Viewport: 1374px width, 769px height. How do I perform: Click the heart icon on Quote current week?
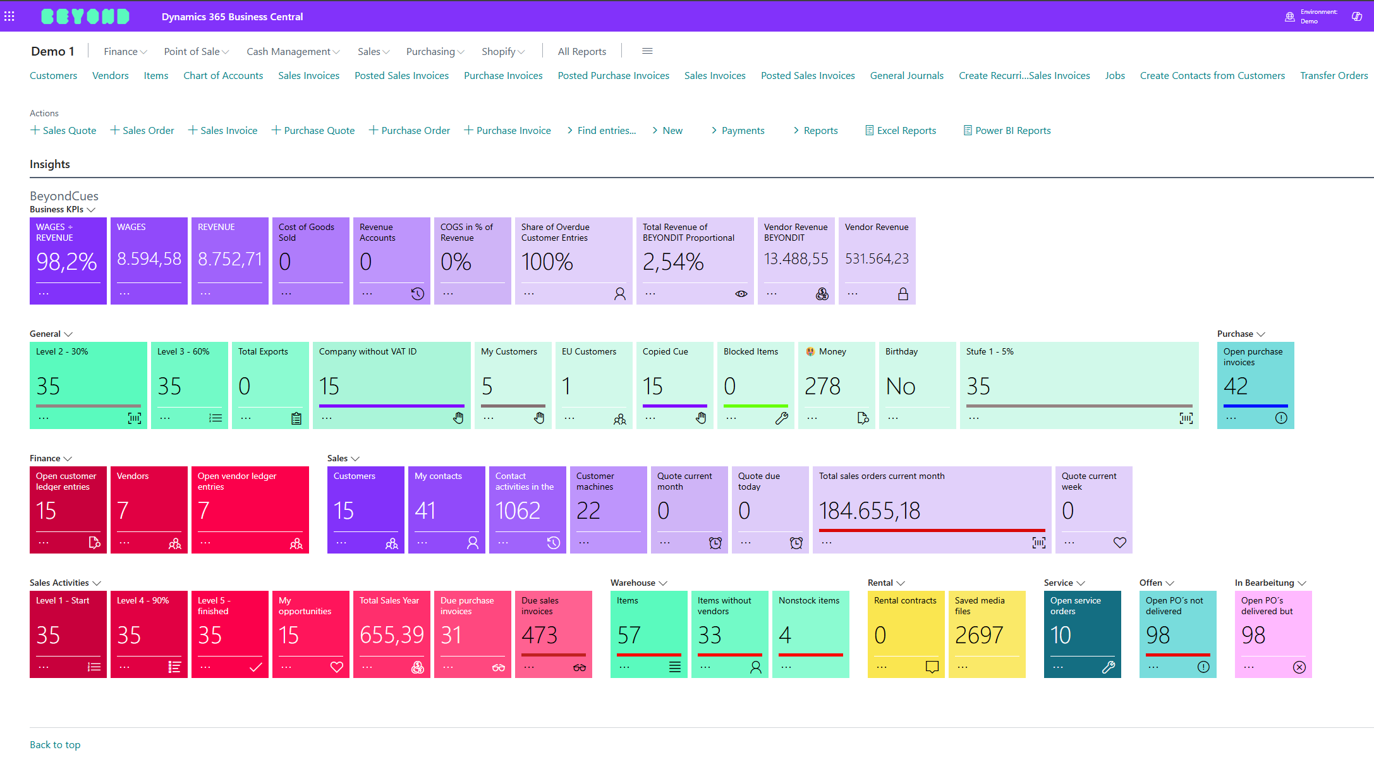coord(1119,543)
